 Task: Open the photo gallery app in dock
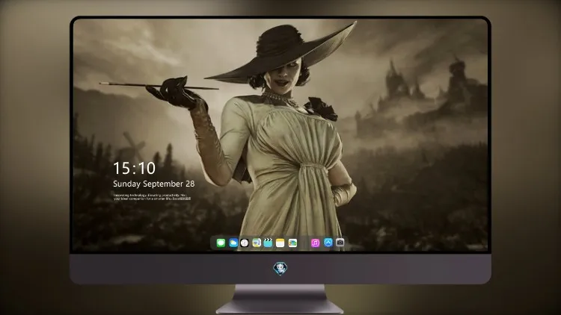tap(292, 243)
